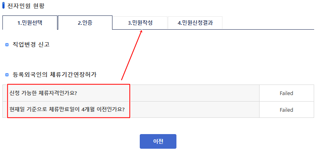Click the 직업변경 신고 heading
317x167 pixels.
pyautogui.click(x=31, y=45)
